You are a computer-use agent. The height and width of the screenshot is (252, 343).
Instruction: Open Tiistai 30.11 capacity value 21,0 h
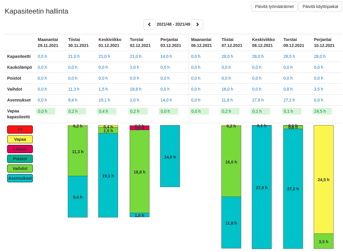[x=74, y=56]
